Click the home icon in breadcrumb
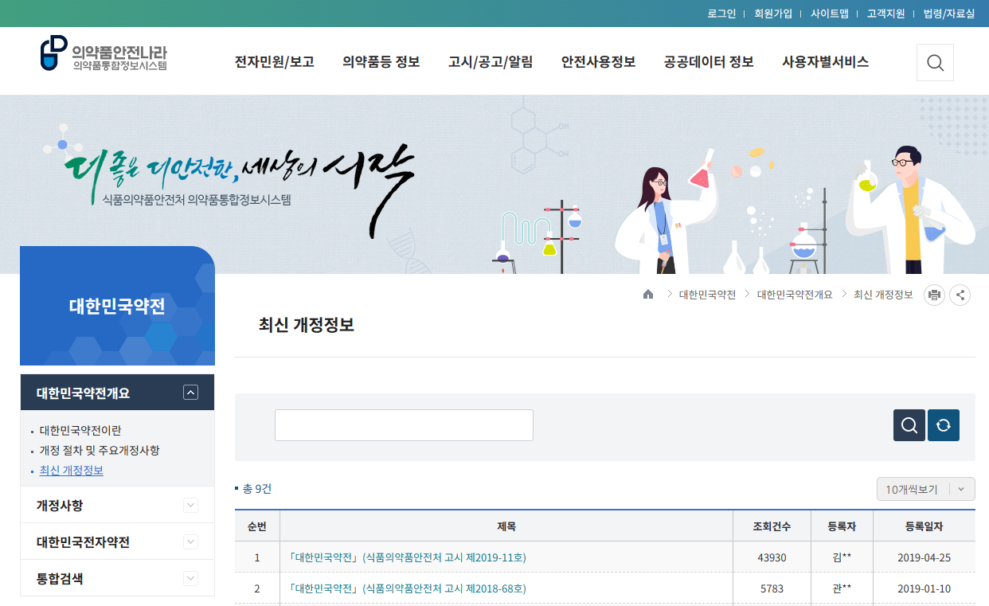Screen dimensions: 989x606 point(648,295)
